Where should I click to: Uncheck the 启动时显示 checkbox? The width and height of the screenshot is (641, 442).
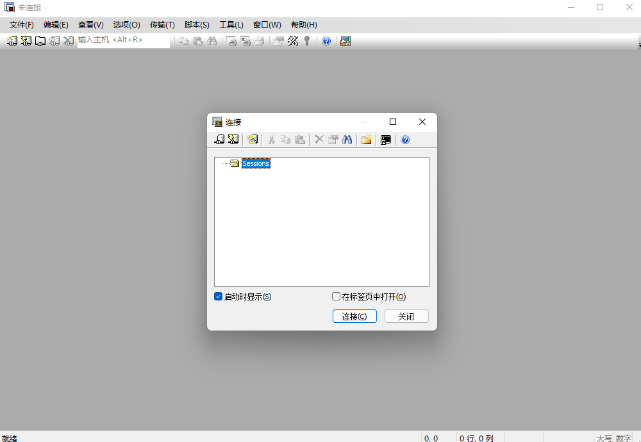219,297
